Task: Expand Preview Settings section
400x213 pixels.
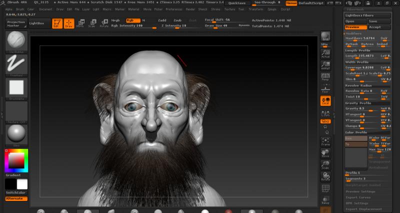Action: click(x=361, y=191)
